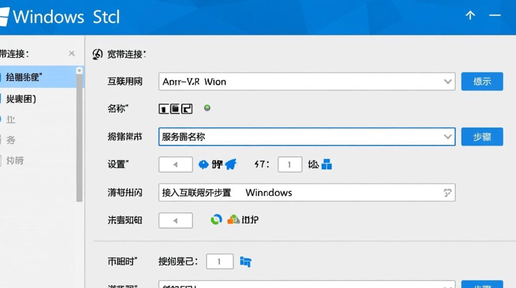Click the refresh icon in the Winndows text field

coord(447,192)
